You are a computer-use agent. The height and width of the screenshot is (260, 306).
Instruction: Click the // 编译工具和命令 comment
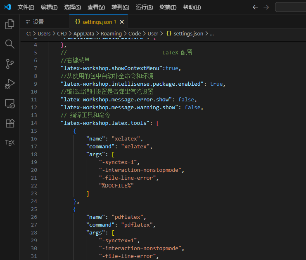point(85,115)
